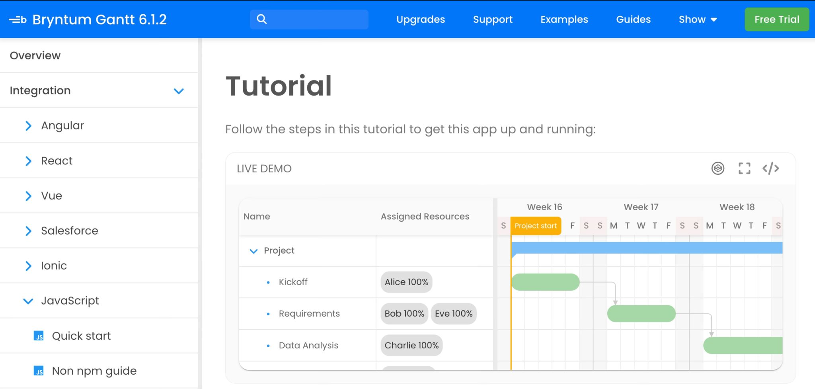
Task: Select the Bob 100% resource chip
Action: point(404,314)
